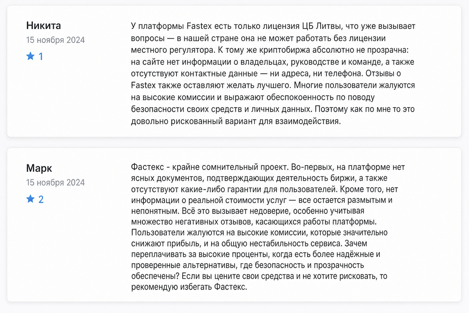The image size is (469, 313).
Task: Click the word Фастекс at Марк's review start
Action: click(147, 167)
